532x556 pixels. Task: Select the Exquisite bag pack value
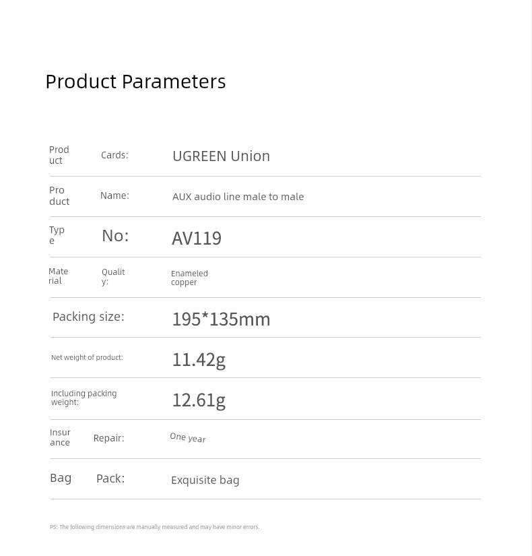(205, 480)
